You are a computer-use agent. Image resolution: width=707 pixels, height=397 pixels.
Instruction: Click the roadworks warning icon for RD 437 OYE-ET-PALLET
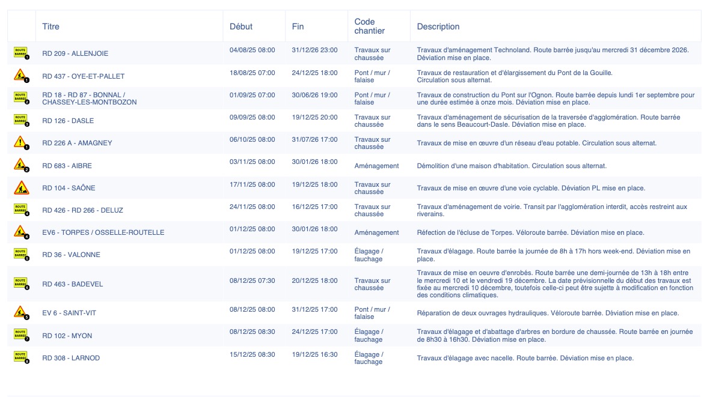coord(21,76)
